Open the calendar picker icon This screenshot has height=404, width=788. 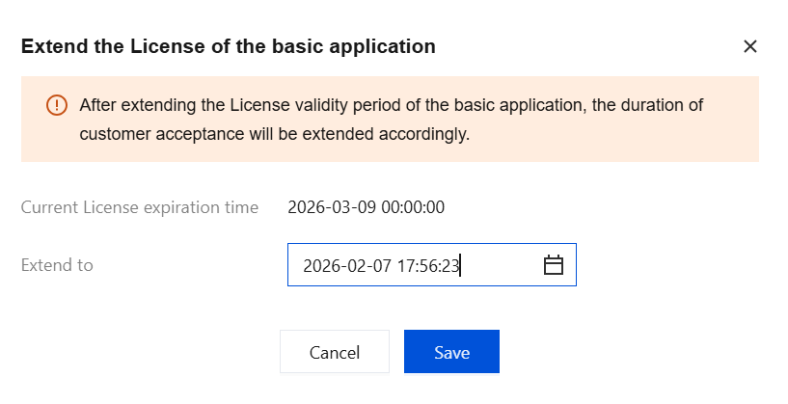[553, 265]
